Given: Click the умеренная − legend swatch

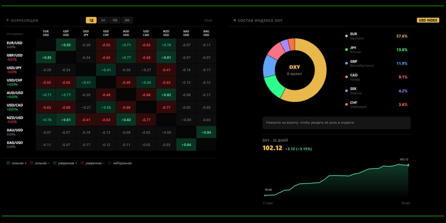Looking at the screenshot, I should (82, 163).
